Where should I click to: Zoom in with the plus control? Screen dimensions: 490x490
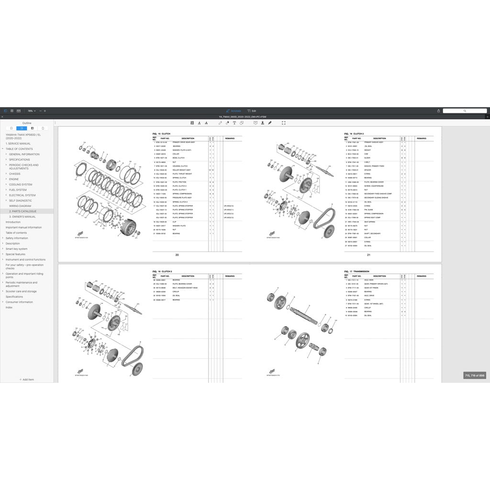[45, 111]
